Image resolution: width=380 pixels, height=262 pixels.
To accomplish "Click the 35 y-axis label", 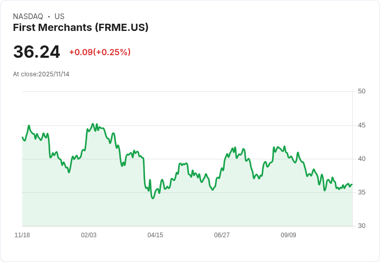I will pos(362,192).
